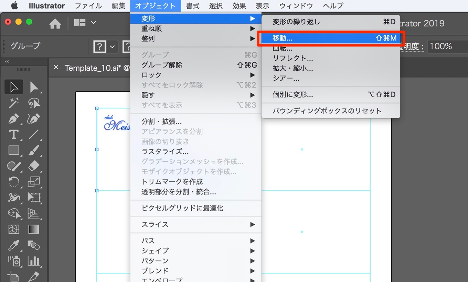Select the Rectangle tool
468x282 pixels.
click(x=14, y=150)
